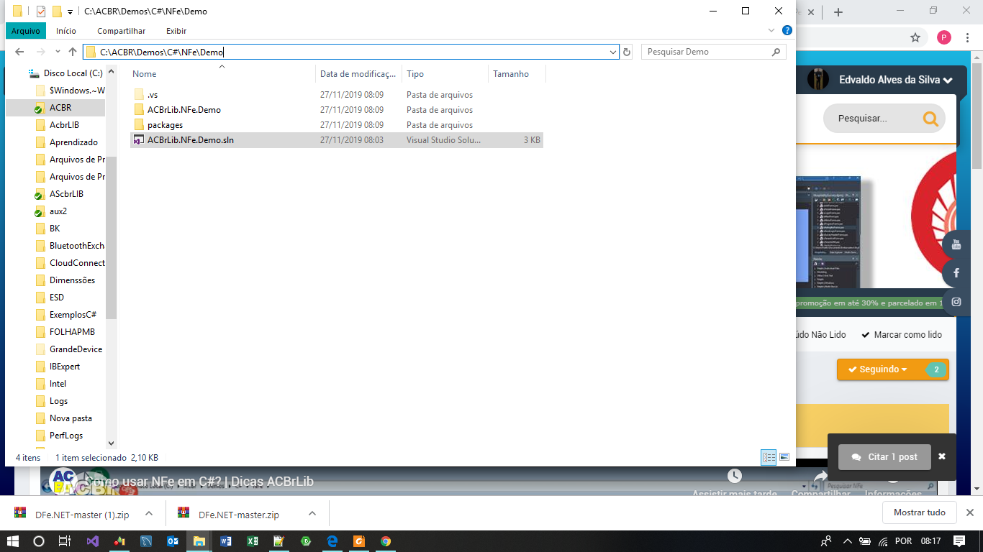Screen dimensions: 983x552
Task: Click the YouTube social sidebar icon
Action: [x=956, y=244]
